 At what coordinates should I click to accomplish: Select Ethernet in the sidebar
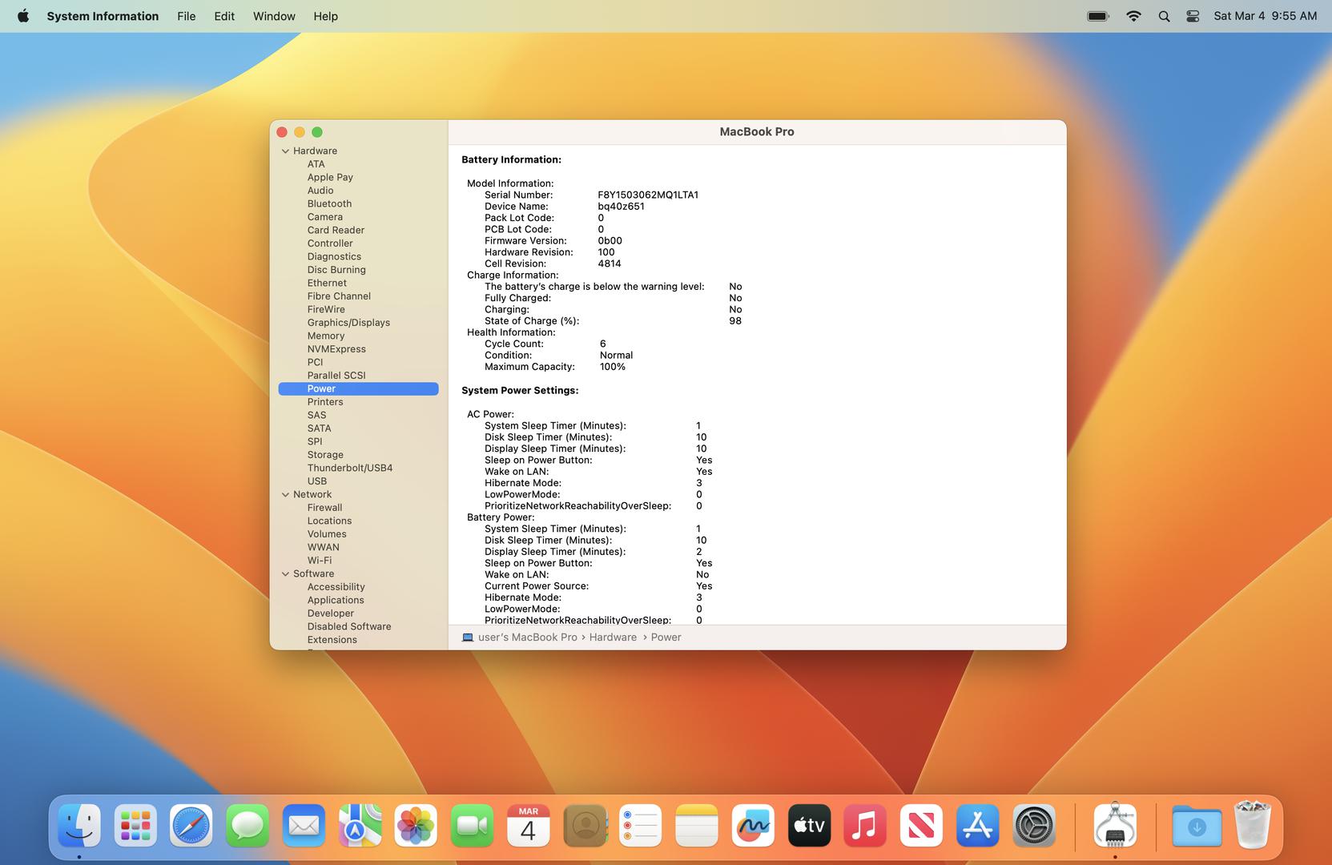[327, 283]
